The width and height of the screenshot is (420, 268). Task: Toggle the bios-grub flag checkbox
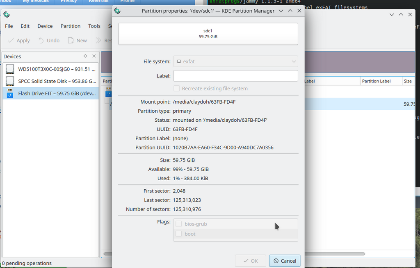coord(178,224)
